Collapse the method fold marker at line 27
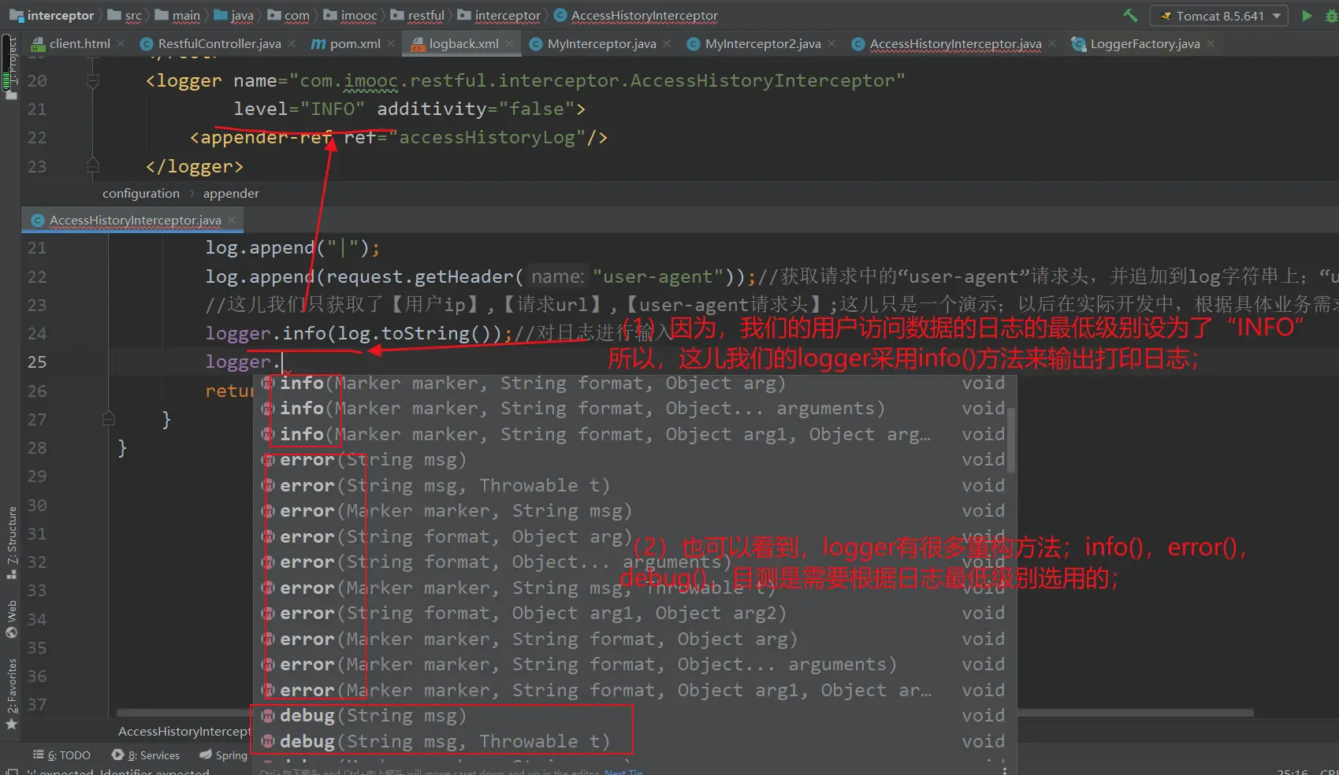 pyautogui.click(x=109, y=419)
